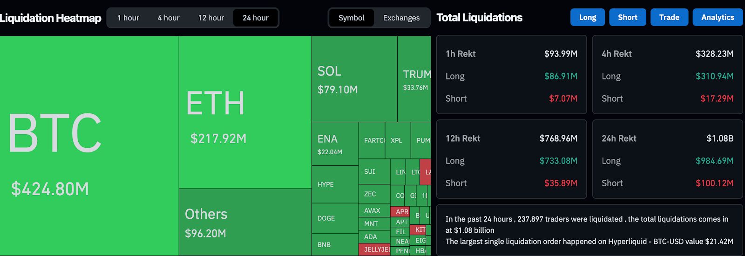
Task: Open the Others $96.20M tile
Action: tap(245, 222)
